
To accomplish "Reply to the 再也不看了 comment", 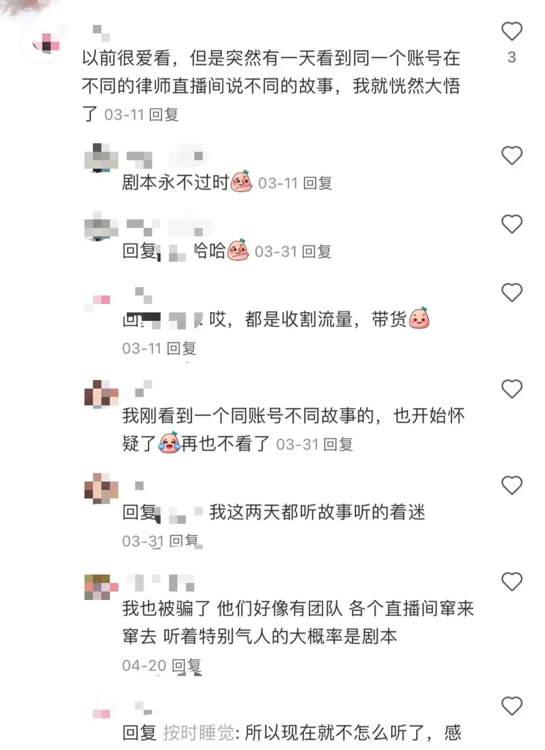I will [338, 445].
